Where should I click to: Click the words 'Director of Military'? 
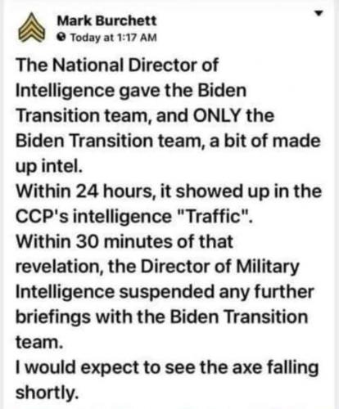220,267
